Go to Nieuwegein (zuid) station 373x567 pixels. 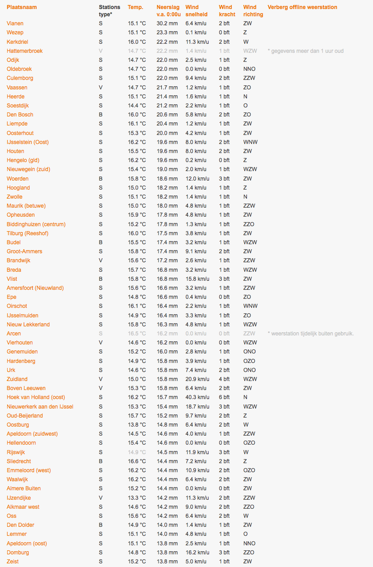[28, 169]
